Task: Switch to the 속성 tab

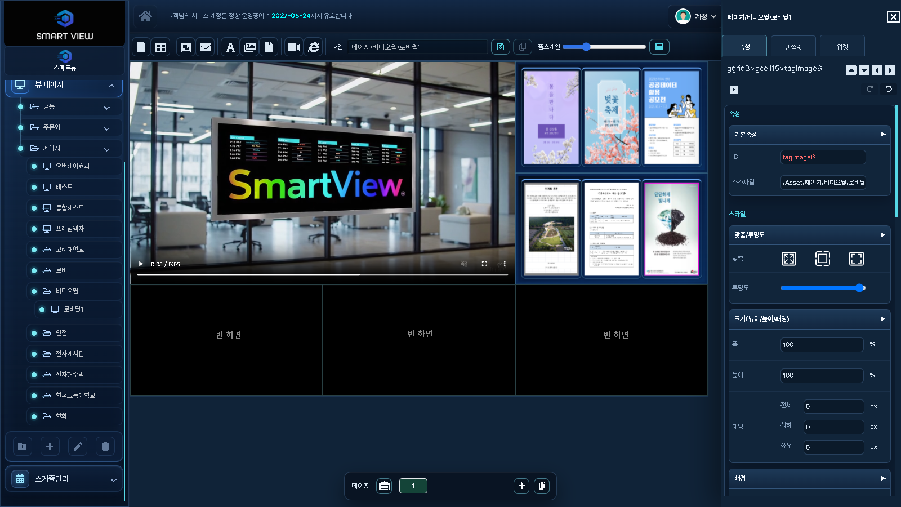Action: coord(744,46)
